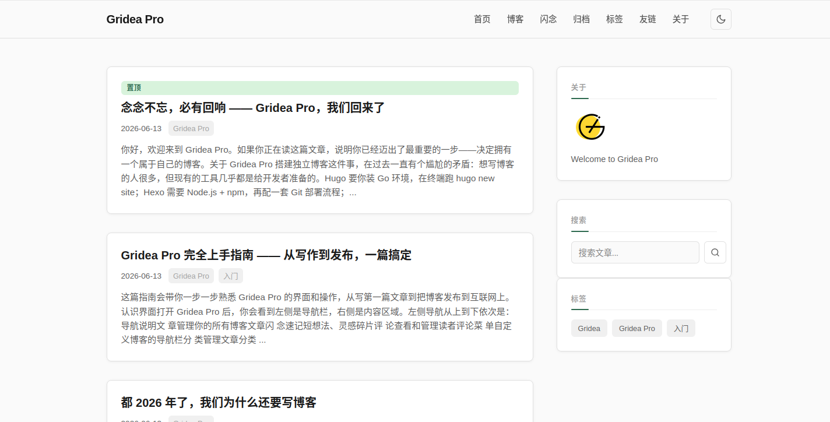Click date 2026-06-13 on pinned post
Image resolution: width=830 pixels, height=422 pixels.
[x=141, y=128]
